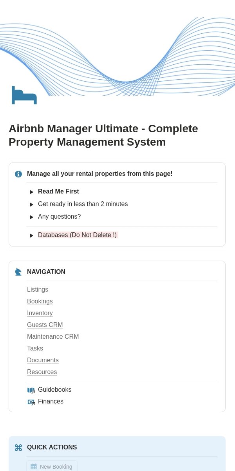Click the New Booking button
The image size is (235, 471).
(52, 466)
